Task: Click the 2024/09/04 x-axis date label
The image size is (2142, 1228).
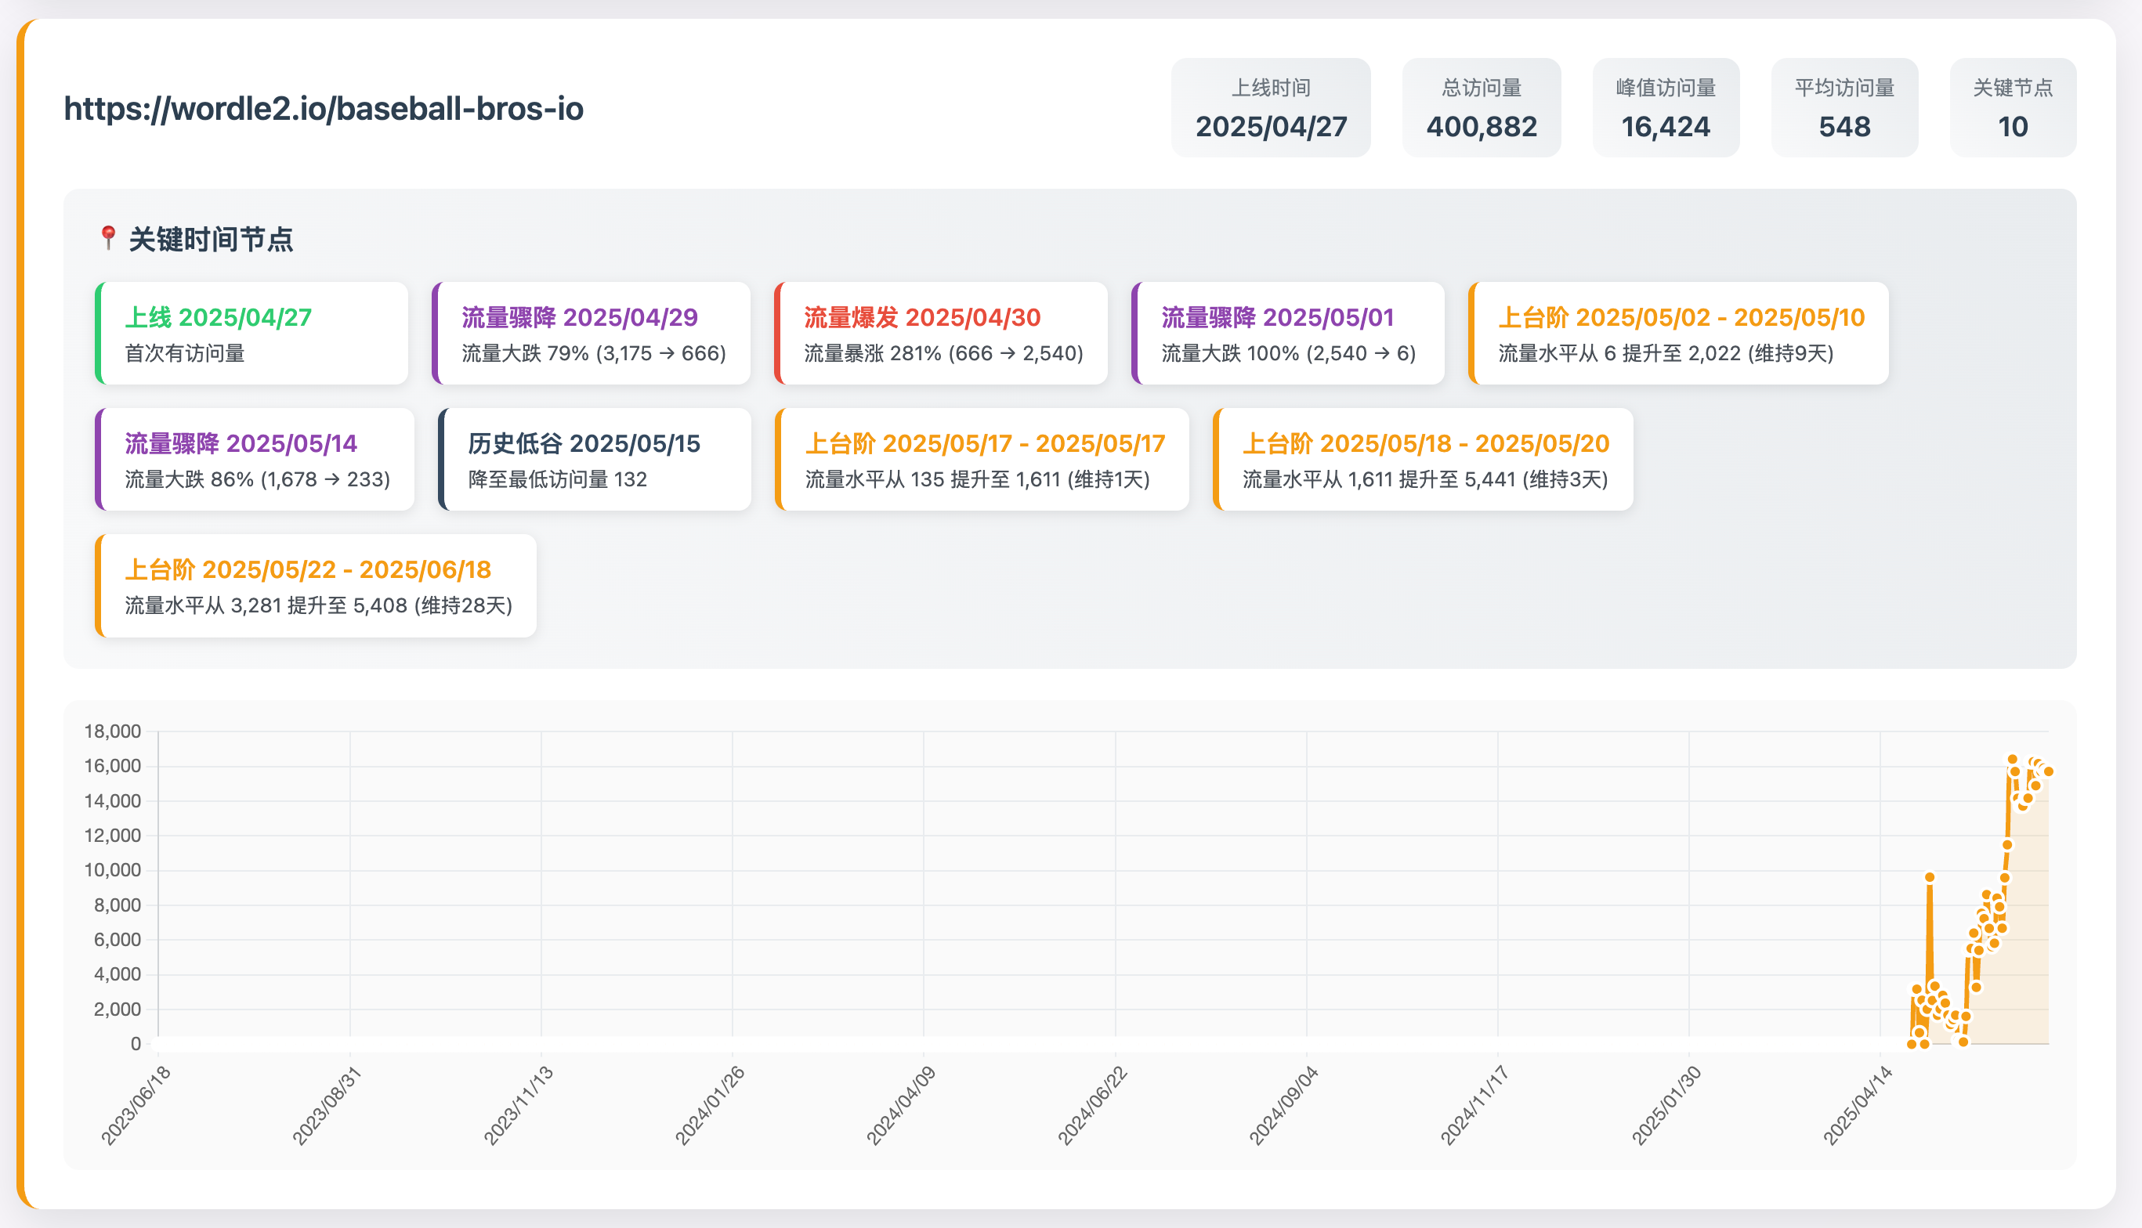Action: point(1283,1105)
